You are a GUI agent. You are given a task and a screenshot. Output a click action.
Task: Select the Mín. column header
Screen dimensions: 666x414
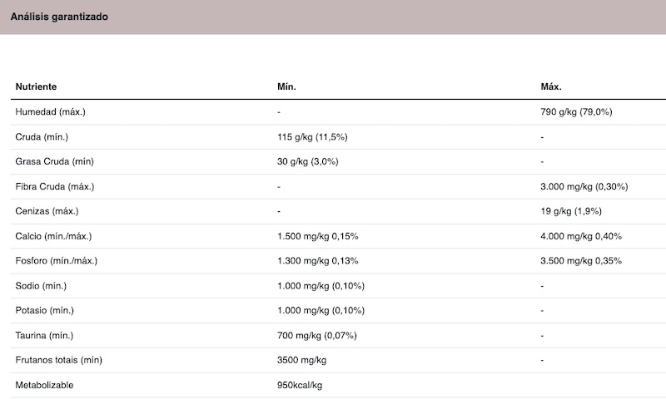point(286,86)
